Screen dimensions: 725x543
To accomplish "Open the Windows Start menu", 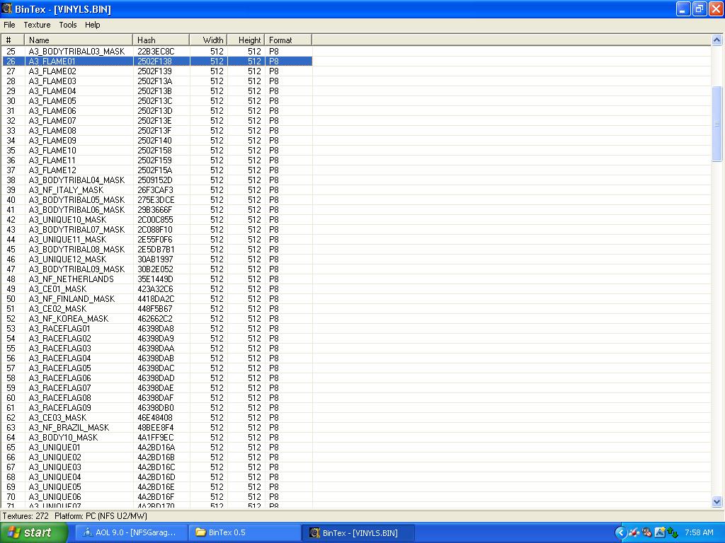I will click(x=34, y=532).
